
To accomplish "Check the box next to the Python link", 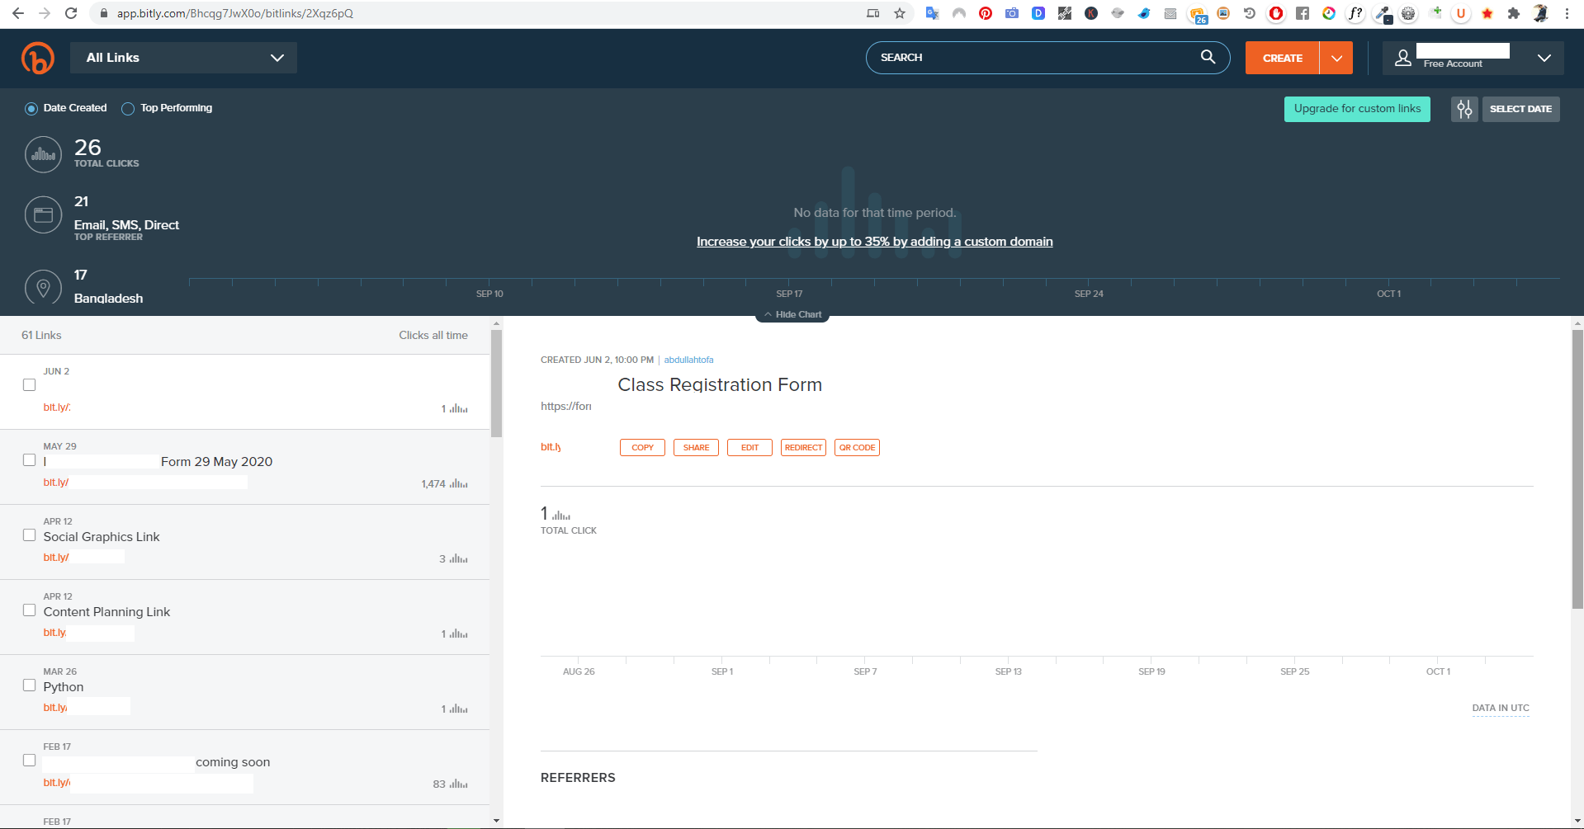I will point(30,685).
